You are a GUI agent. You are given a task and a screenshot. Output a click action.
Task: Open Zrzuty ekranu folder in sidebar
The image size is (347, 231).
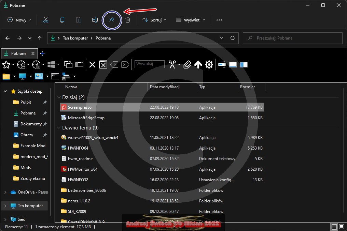click(x=33, y=179)
